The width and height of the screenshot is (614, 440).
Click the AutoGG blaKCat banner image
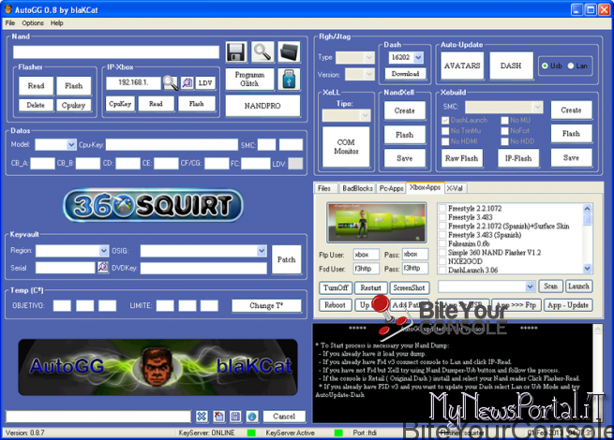157,367
